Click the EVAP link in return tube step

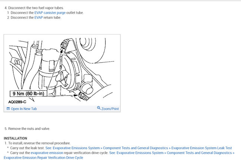39,18
